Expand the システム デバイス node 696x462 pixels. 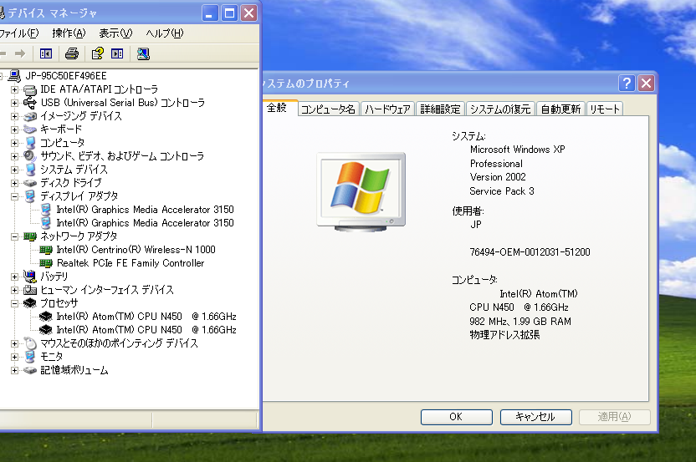[15, 170]
